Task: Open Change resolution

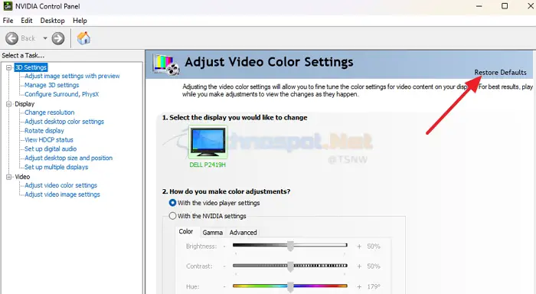Action: pos(49,113)
